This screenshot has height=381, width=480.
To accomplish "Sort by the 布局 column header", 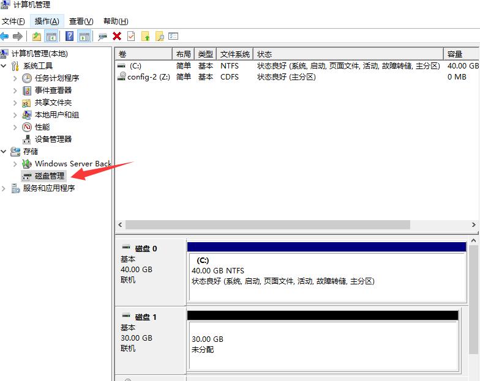I will (x=184, y=54).
